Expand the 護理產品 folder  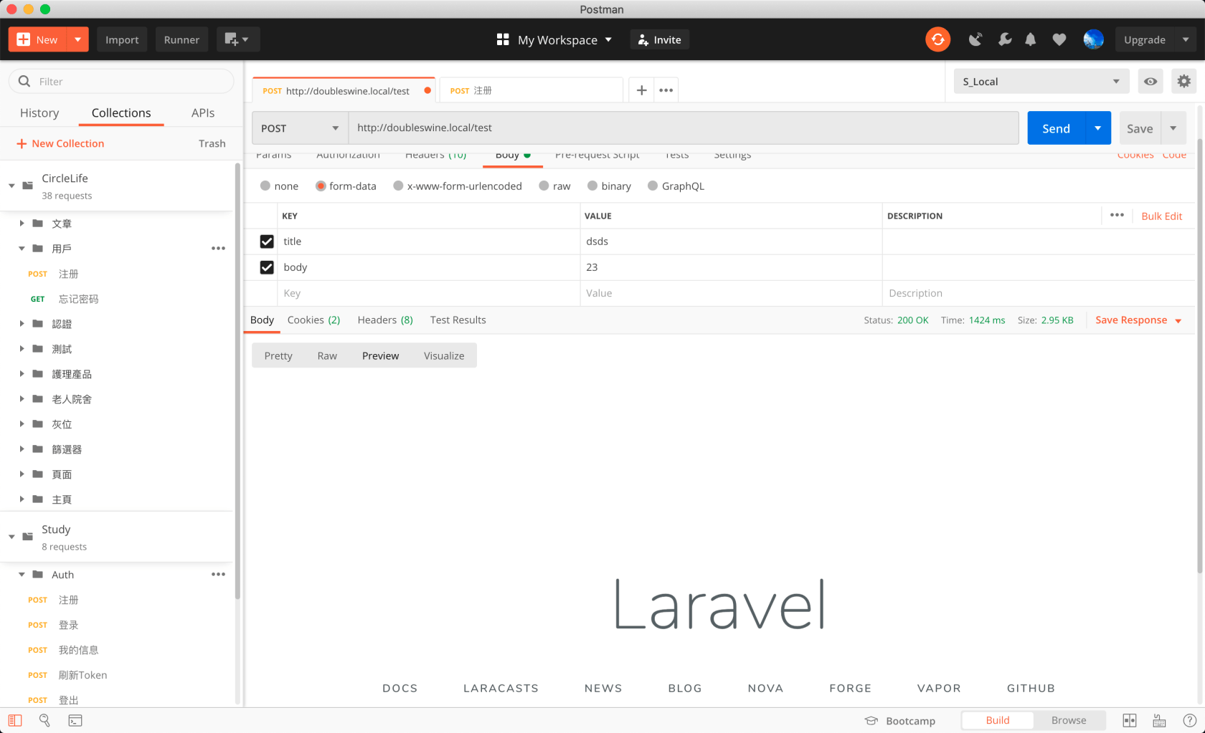(x=22, y=374)
